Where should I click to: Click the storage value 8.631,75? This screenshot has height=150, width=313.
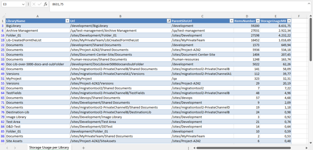pos(275,26)
